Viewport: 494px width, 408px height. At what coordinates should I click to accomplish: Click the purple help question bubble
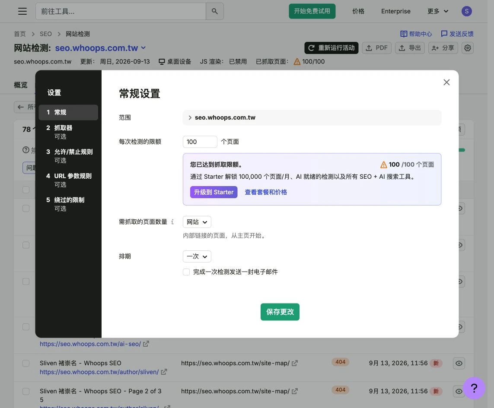(x=474, y=388)
